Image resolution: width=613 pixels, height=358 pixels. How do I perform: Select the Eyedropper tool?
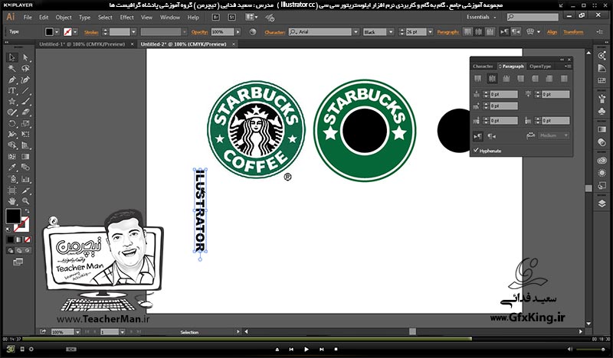point(12,168)
